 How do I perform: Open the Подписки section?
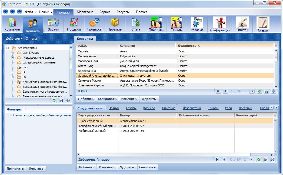pyautogui.click(x=156, y=25)
